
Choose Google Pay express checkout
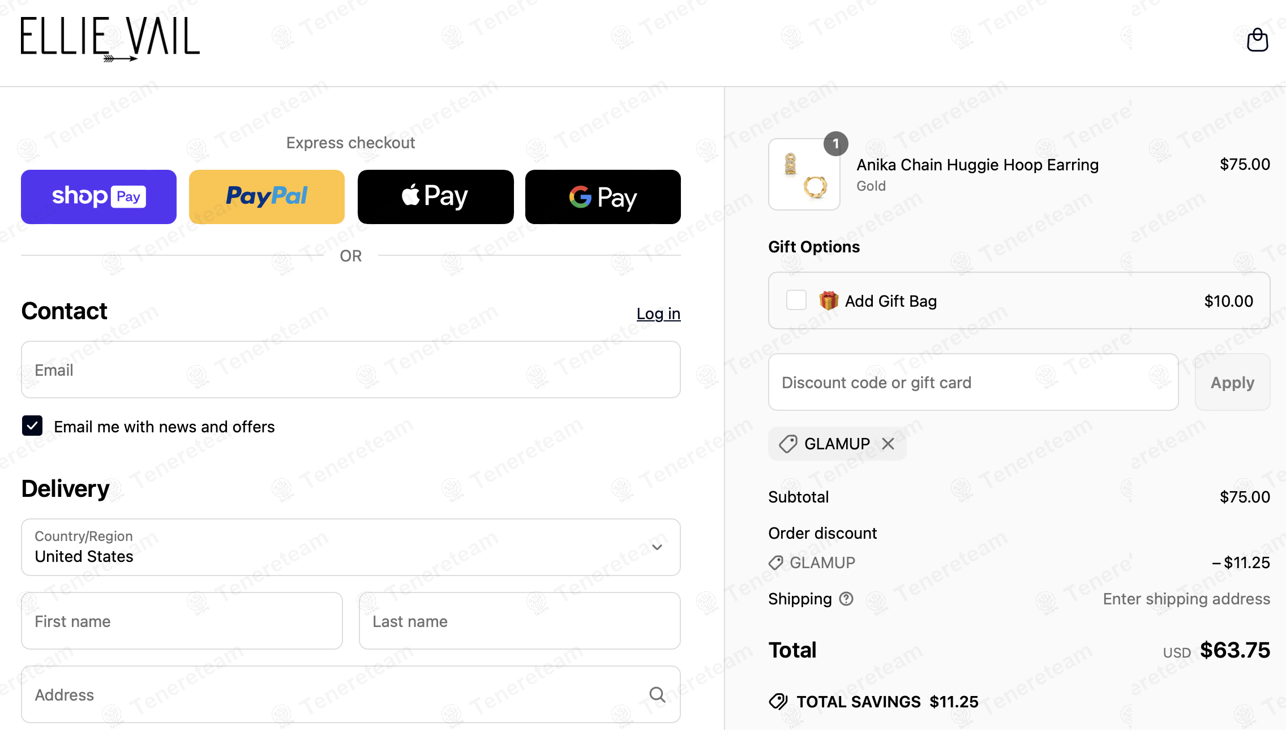tap(603, 197)
